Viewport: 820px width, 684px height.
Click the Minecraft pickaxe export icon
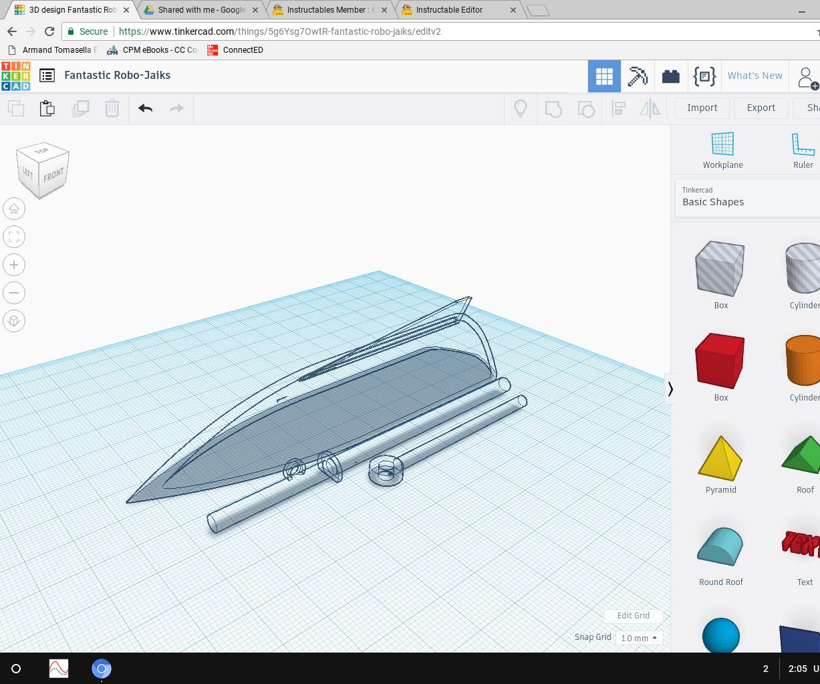(638, 76)
